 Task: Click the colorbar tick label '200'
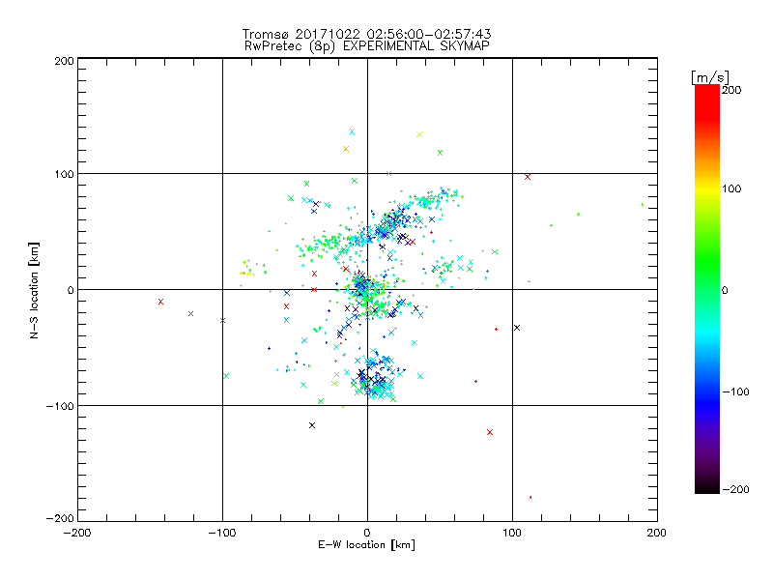pos(731,89)
